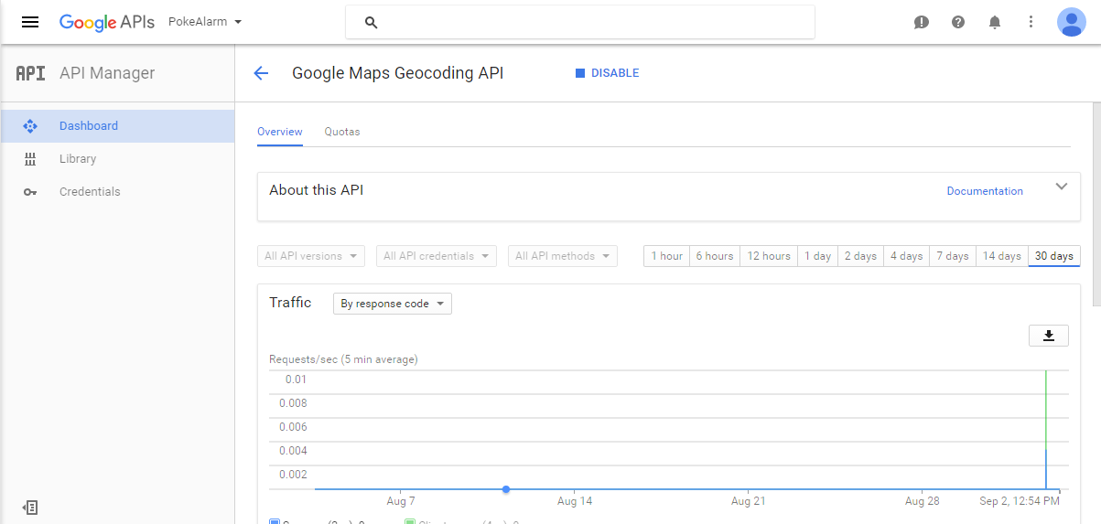Open the Documentation link
Viewport: 1101px width, 524px height.
985,191
